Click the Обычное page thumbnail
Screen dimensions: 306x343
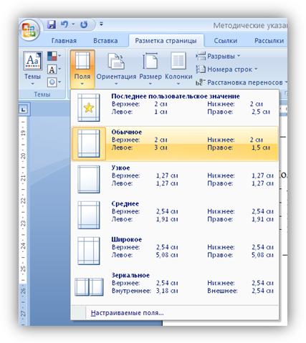click(x=89, y=143)
